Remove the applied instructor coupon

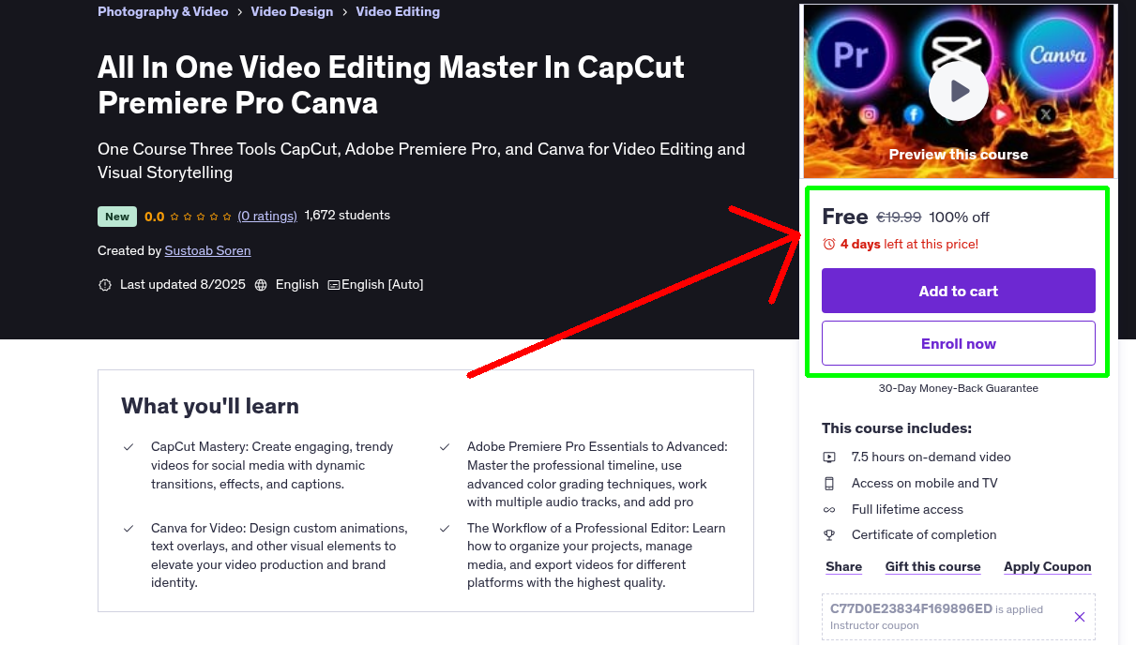coord(1080,617)
